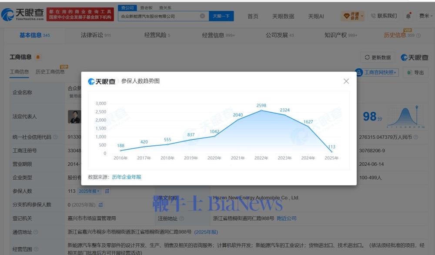435x255 pixels.
Task: Clear the search box text
Action: 203,16
